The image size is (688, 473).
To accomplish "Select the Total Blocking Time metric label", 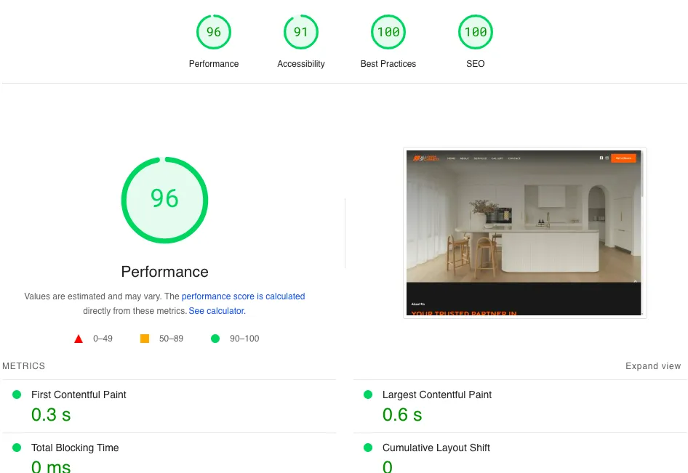I will click(75, 448).
